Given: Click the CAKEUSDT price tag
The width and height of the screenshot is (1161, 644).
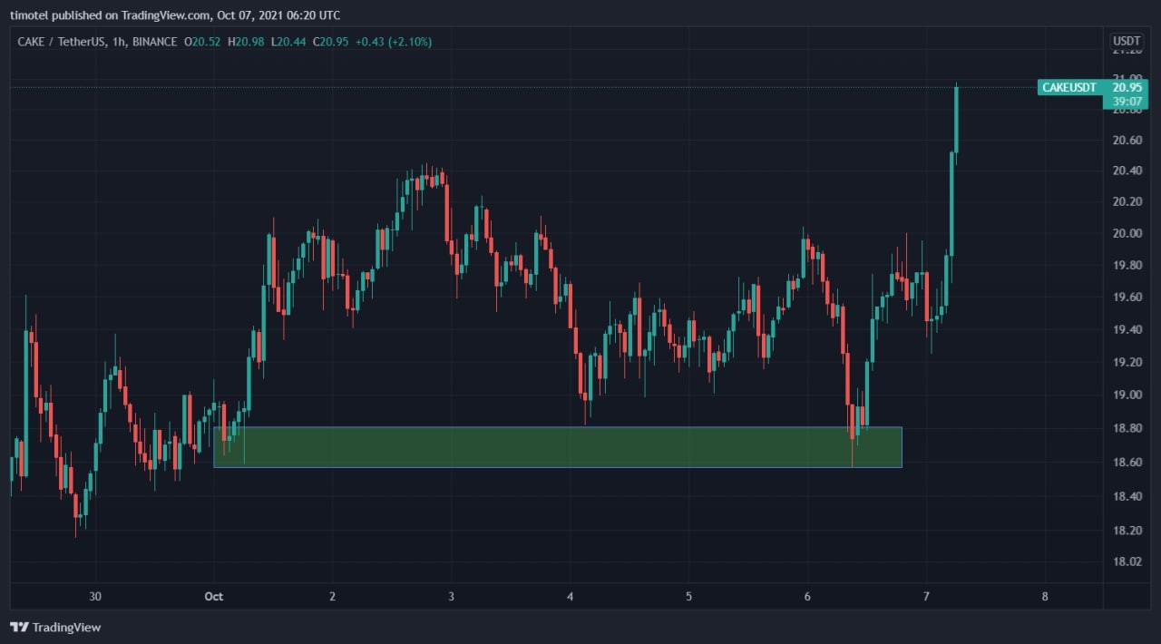Looking at the screenshot, I should point(1070,87).
